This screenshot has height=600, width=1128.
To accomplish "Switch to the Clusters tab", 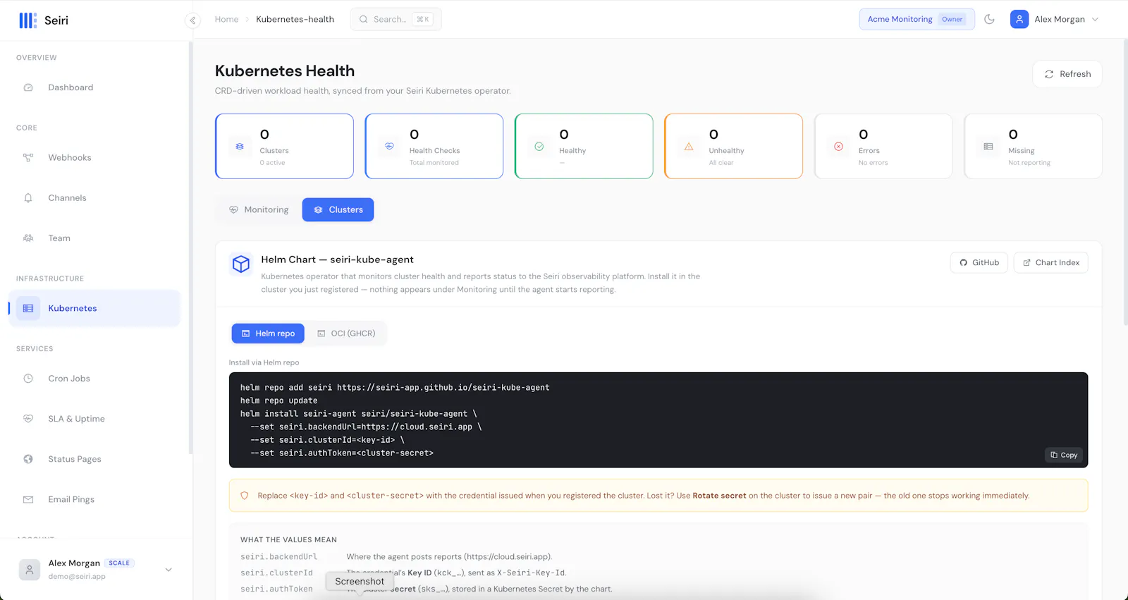I will [338, 210].
